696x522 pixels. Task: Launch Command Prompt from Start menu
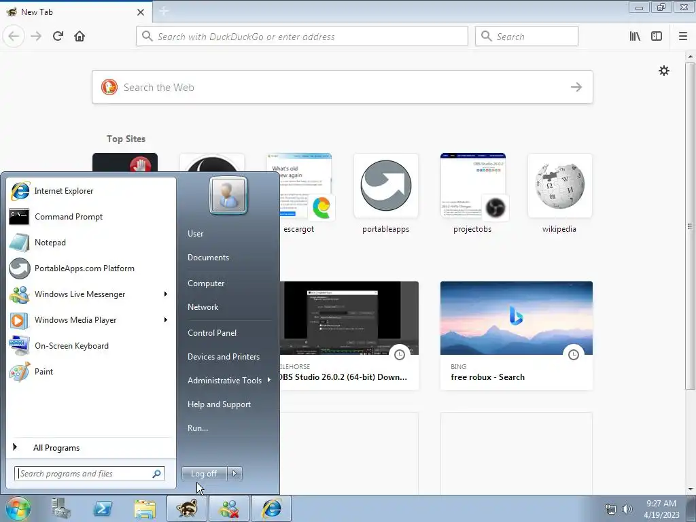(92, 217)
